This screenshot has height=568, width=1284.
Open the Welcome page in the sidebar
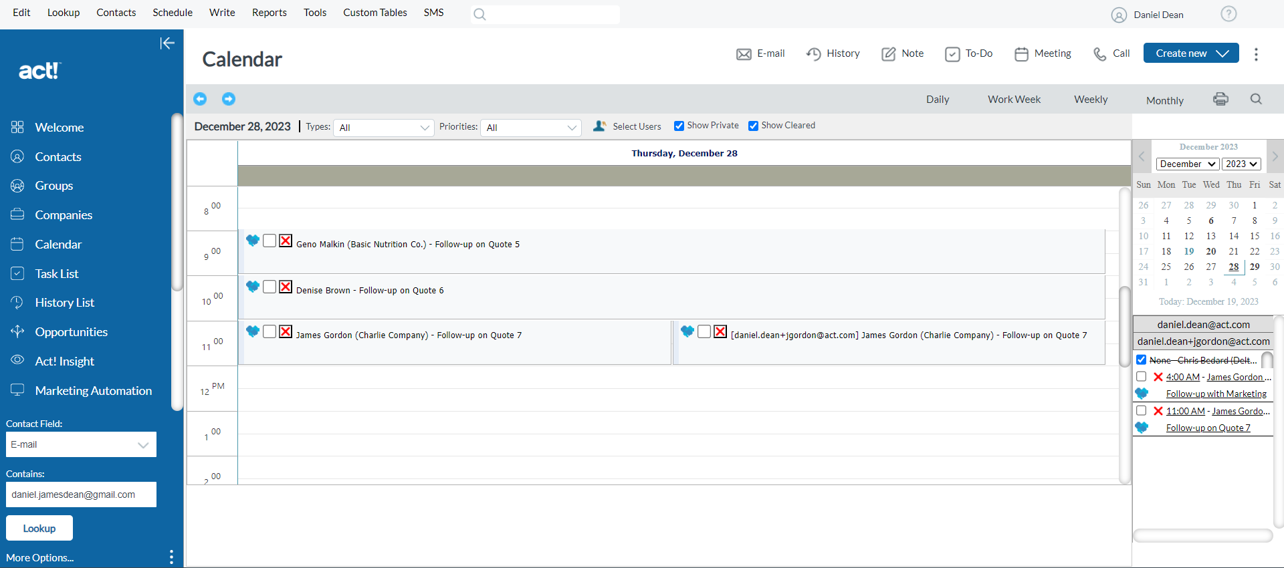60,128
